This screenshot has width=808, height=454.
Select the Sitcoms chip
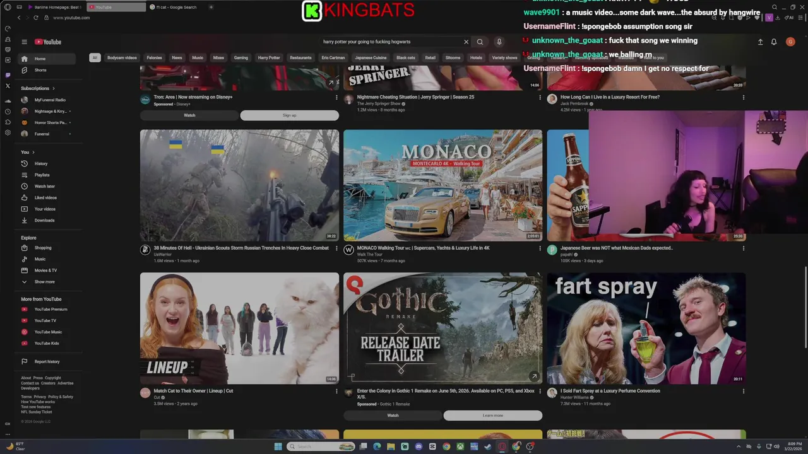(453, 57)
